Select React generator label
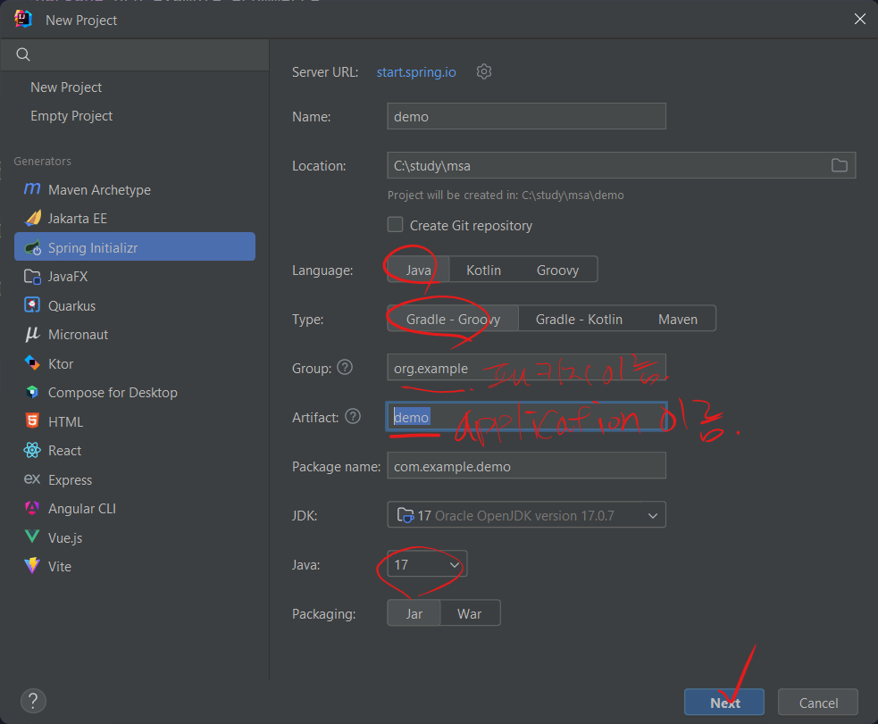 (x=64, y=451)
